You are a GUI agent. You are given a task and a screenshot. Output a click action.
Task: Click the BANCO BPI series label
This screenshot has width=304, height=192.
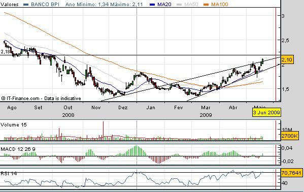(45, 4)
